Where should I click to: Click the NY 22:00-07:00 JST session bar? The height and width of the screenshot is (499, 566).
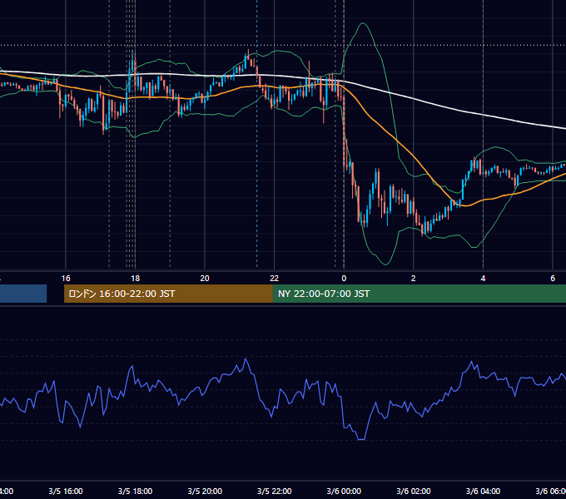click(x=419, y=294)
